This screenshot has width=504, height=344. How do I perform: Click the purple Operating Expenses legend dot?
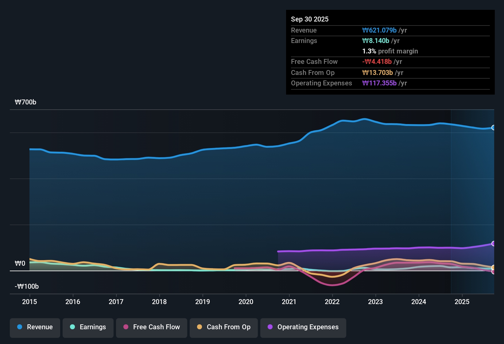[270, 327]
